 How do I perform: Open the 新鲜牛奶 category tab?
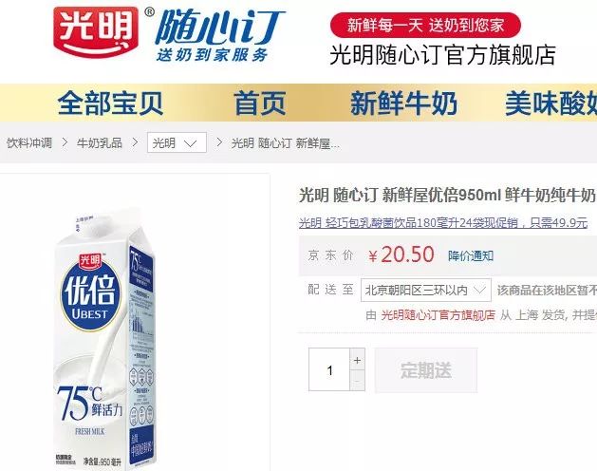coord(403,103)
